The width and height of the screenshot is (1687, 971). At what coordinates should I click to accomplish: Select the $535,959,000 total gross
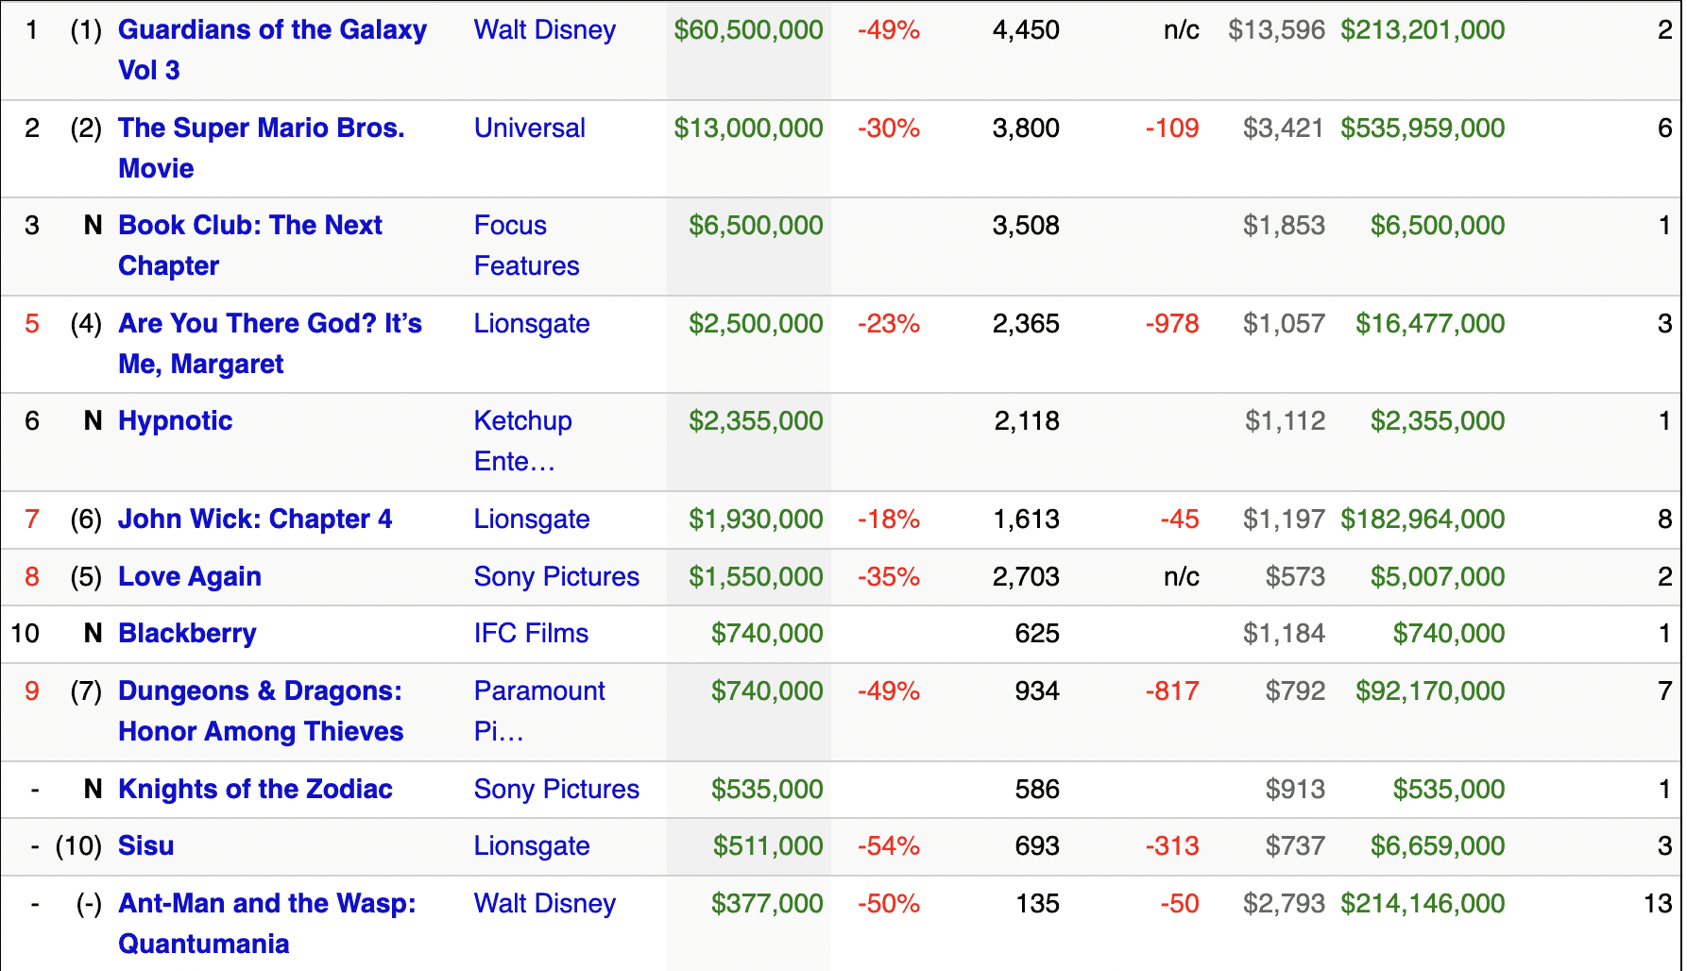pos(1423,128)
